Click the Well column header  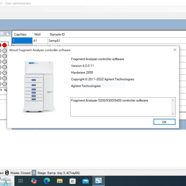pos(40,34)
